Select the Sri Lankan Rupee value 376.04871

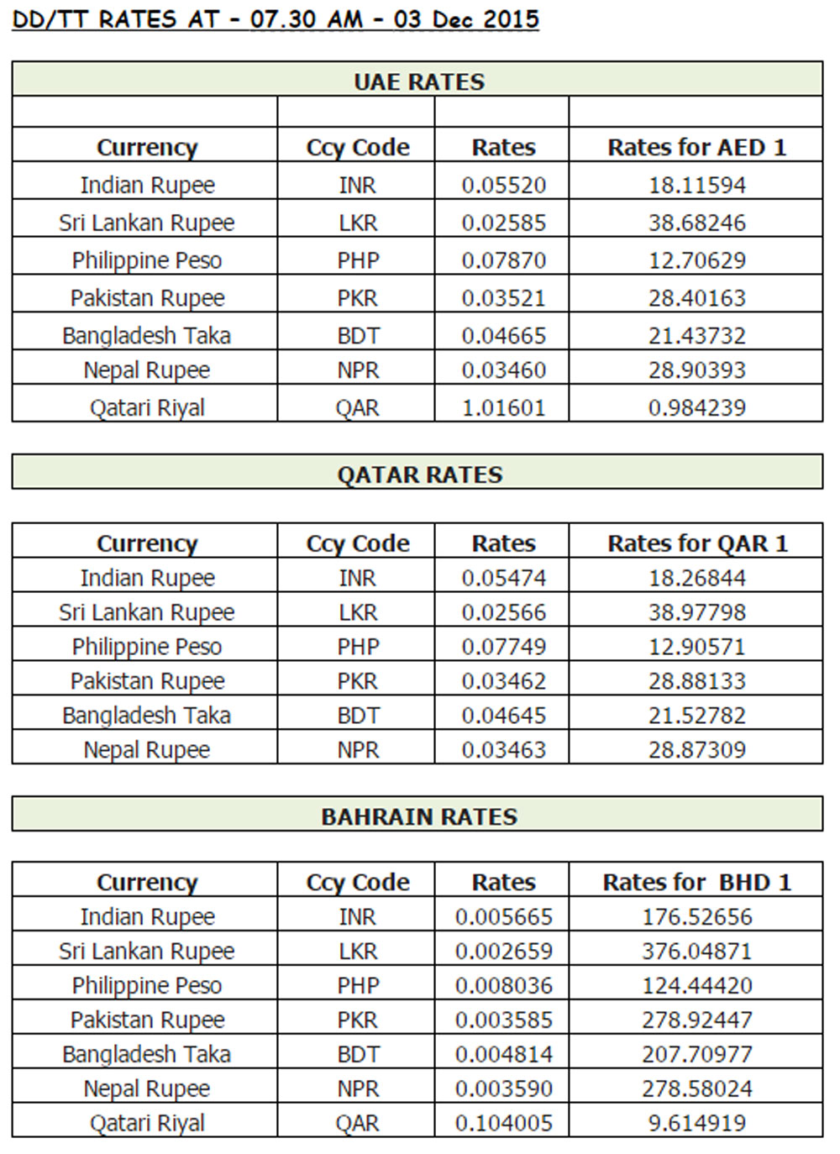pos(696,951)
